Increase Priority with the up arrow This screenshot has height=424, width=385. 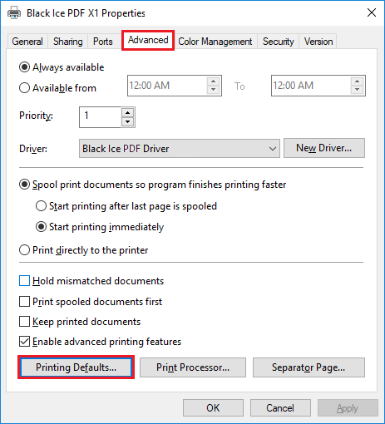pyautogui.click(x=127, y=112)
